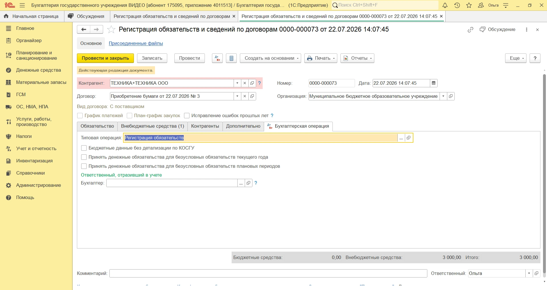Click vertical scrollbar of document form
This screenshot has height=290, width=547.
[x=544, y=173]
